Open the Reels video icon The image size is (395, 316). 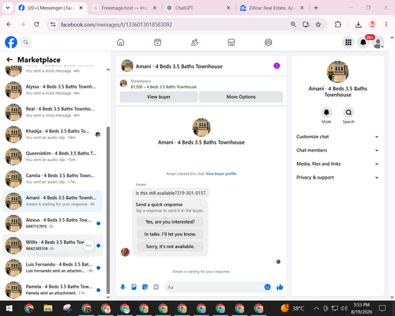157,42
